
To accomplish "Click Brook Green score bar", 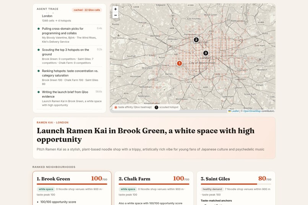I will pos(72,184).
